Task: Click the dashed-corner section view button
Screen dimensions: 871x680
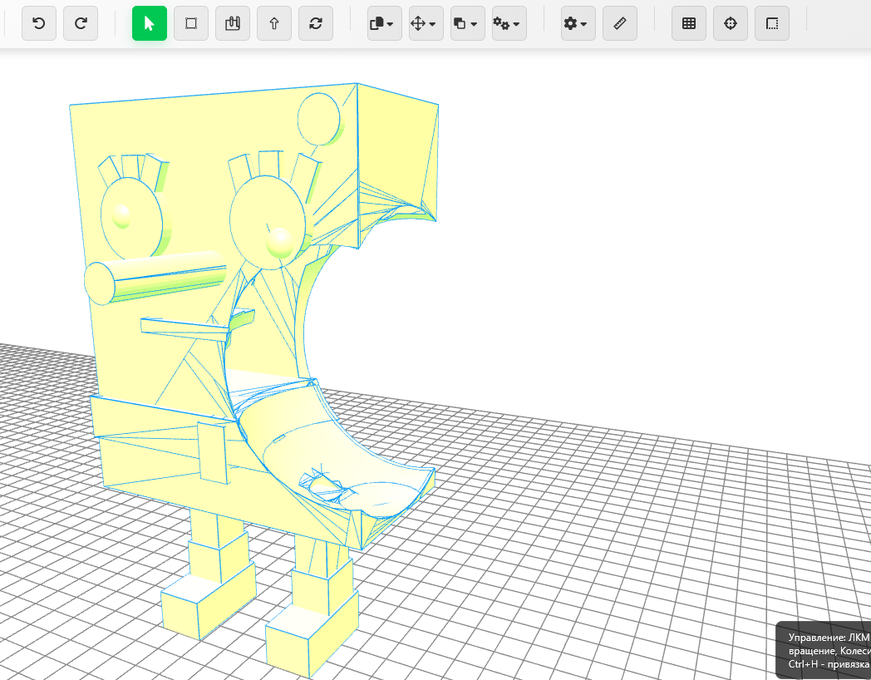Action: pyautogui.click(x=772, y=23)
